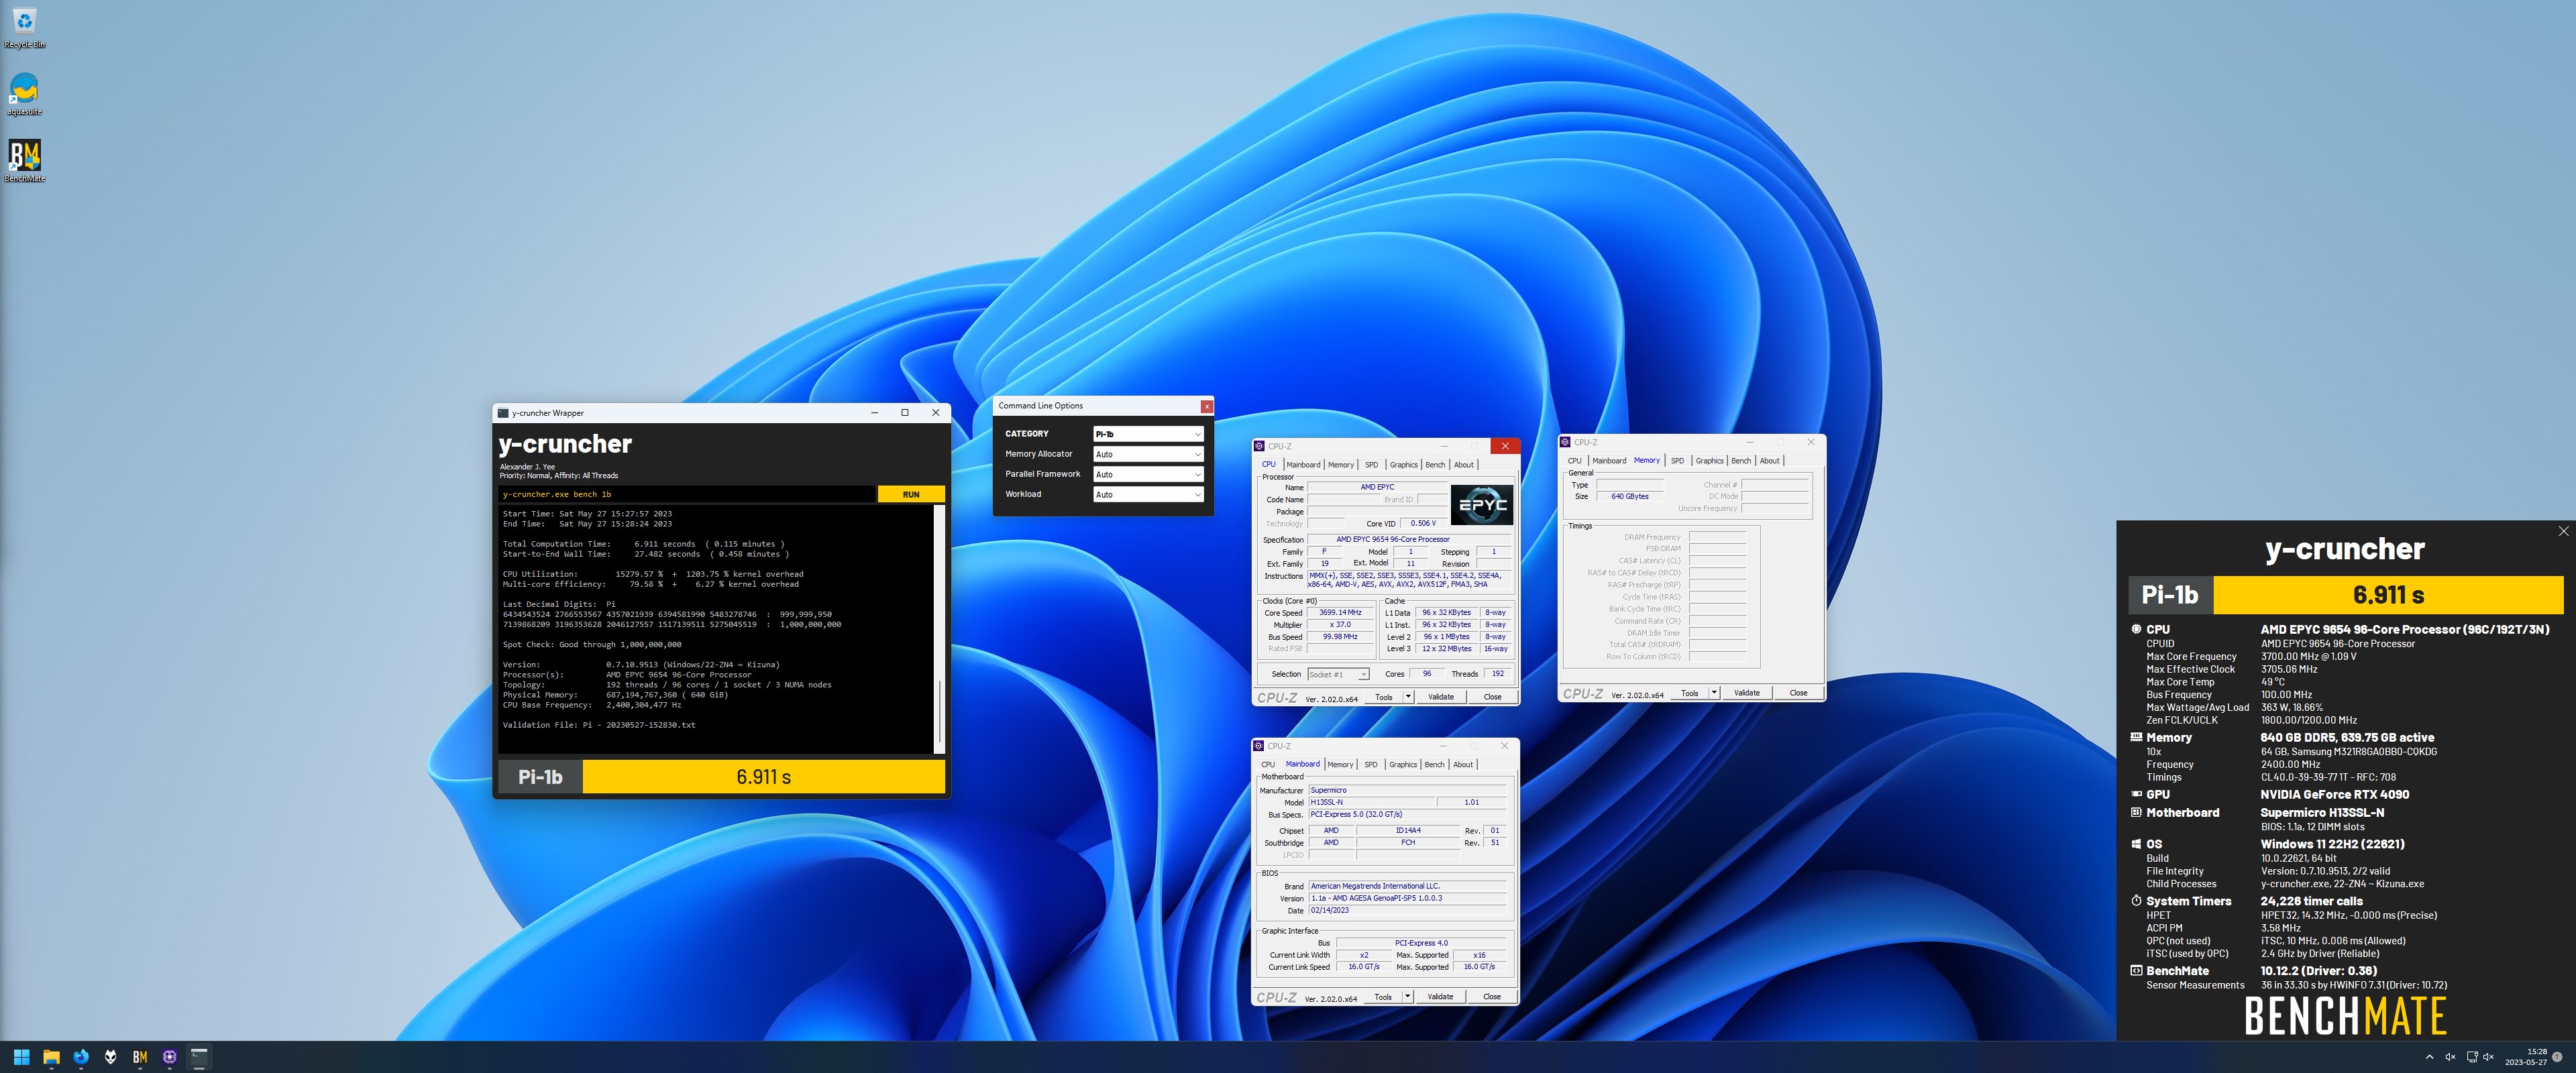This screenshot has width=2576, height=1073.
Task: Open Tools arrow in CPU-Z CPU window
Action: pyautogui.click(x=1408, y=697)
